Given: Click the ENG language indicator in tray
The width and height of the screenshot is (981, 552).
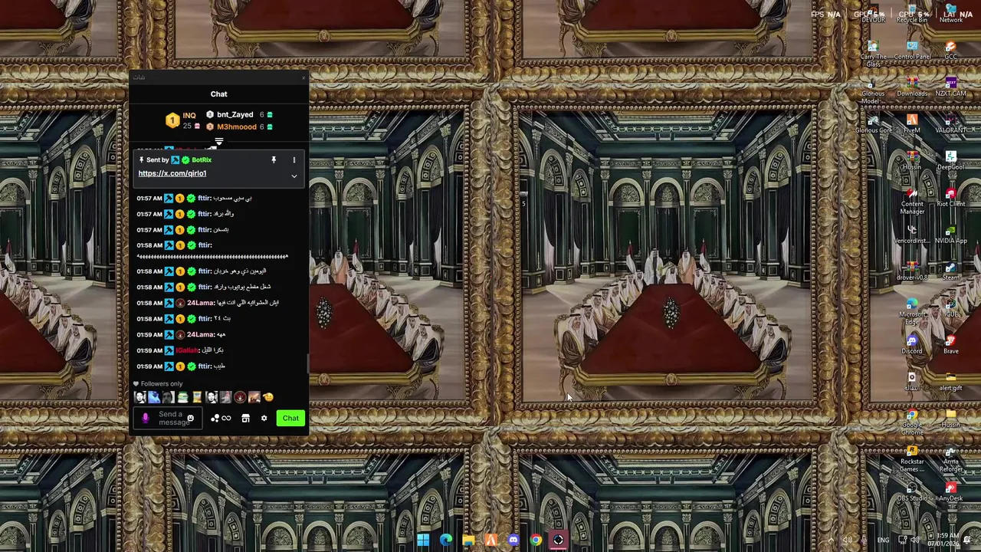Looking at the screenshot, I should 883,540.
